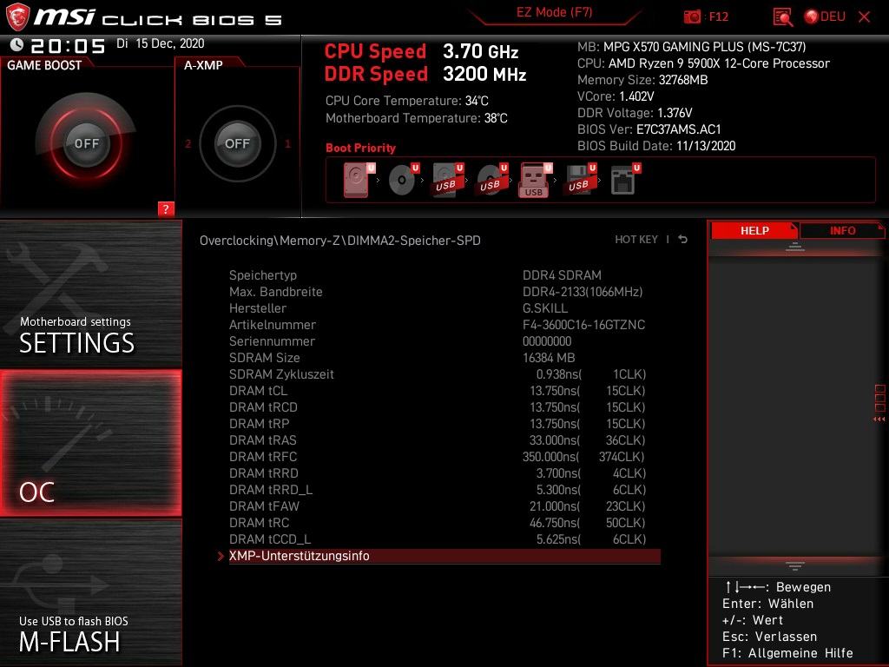Click the clock icon beside the time
This screenshot has height=667, width=889.
(x=16, y=44)
